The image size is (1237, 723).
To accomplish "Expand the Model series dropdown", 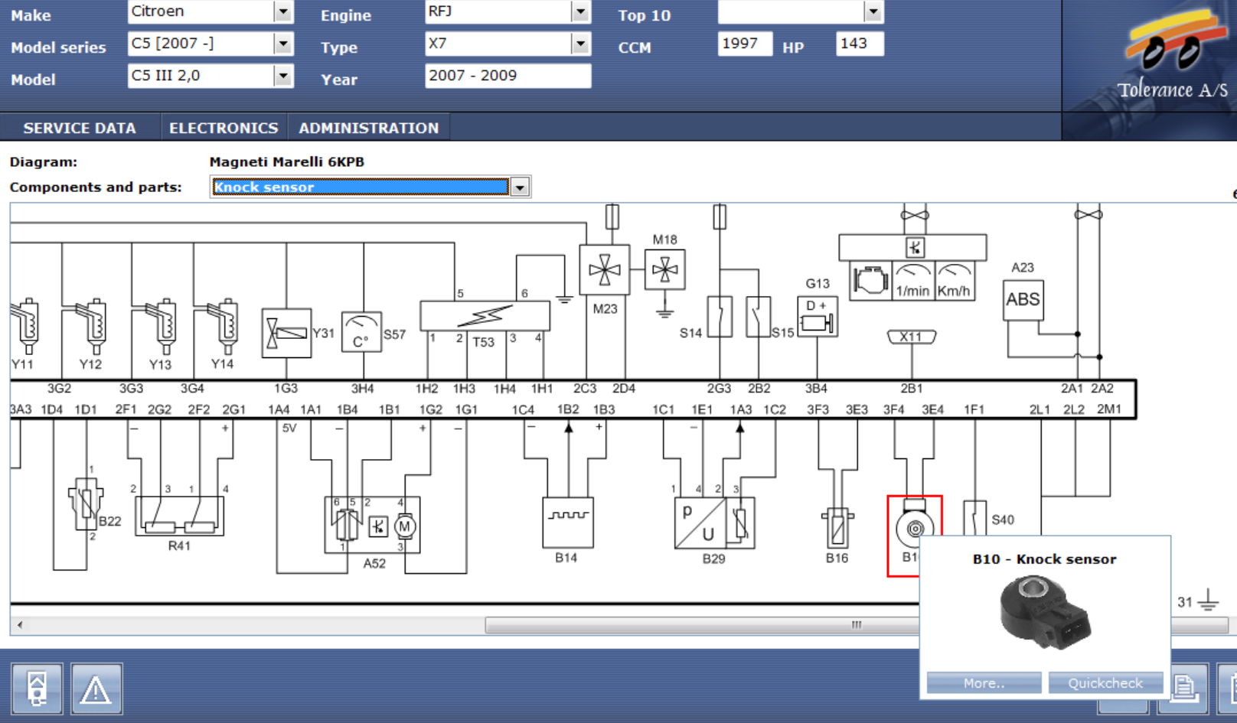I will coord(283,44).
